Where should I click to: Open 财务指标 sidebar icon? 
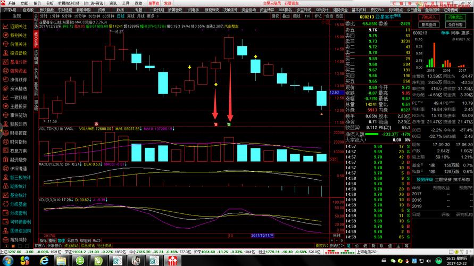[x=5, y=142]
